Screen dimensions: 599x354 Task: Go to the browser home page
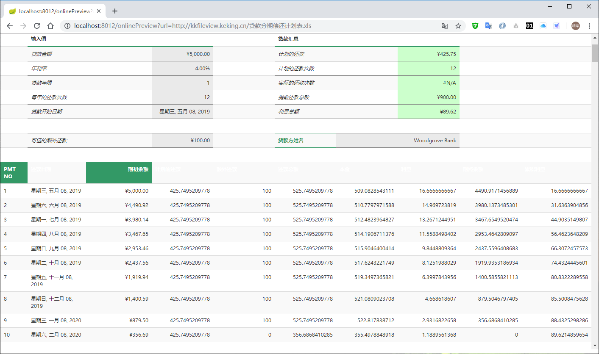(x=50, y=26)
